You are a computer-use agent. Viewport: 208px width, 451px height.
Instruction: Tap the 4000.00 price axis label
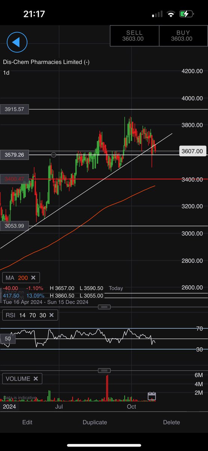(x=192, y=98)
